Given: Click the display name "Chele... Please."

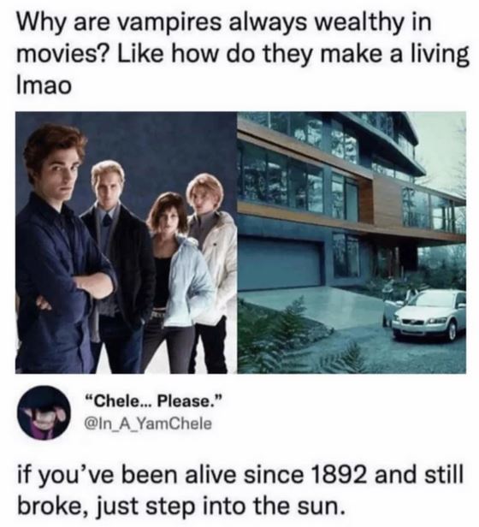Looking at the screenshot, I should (154, 401).
